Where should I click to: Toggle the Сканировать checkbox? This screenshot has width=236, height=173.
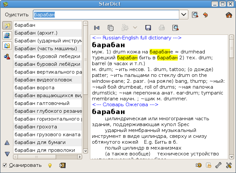click(5, 165)
